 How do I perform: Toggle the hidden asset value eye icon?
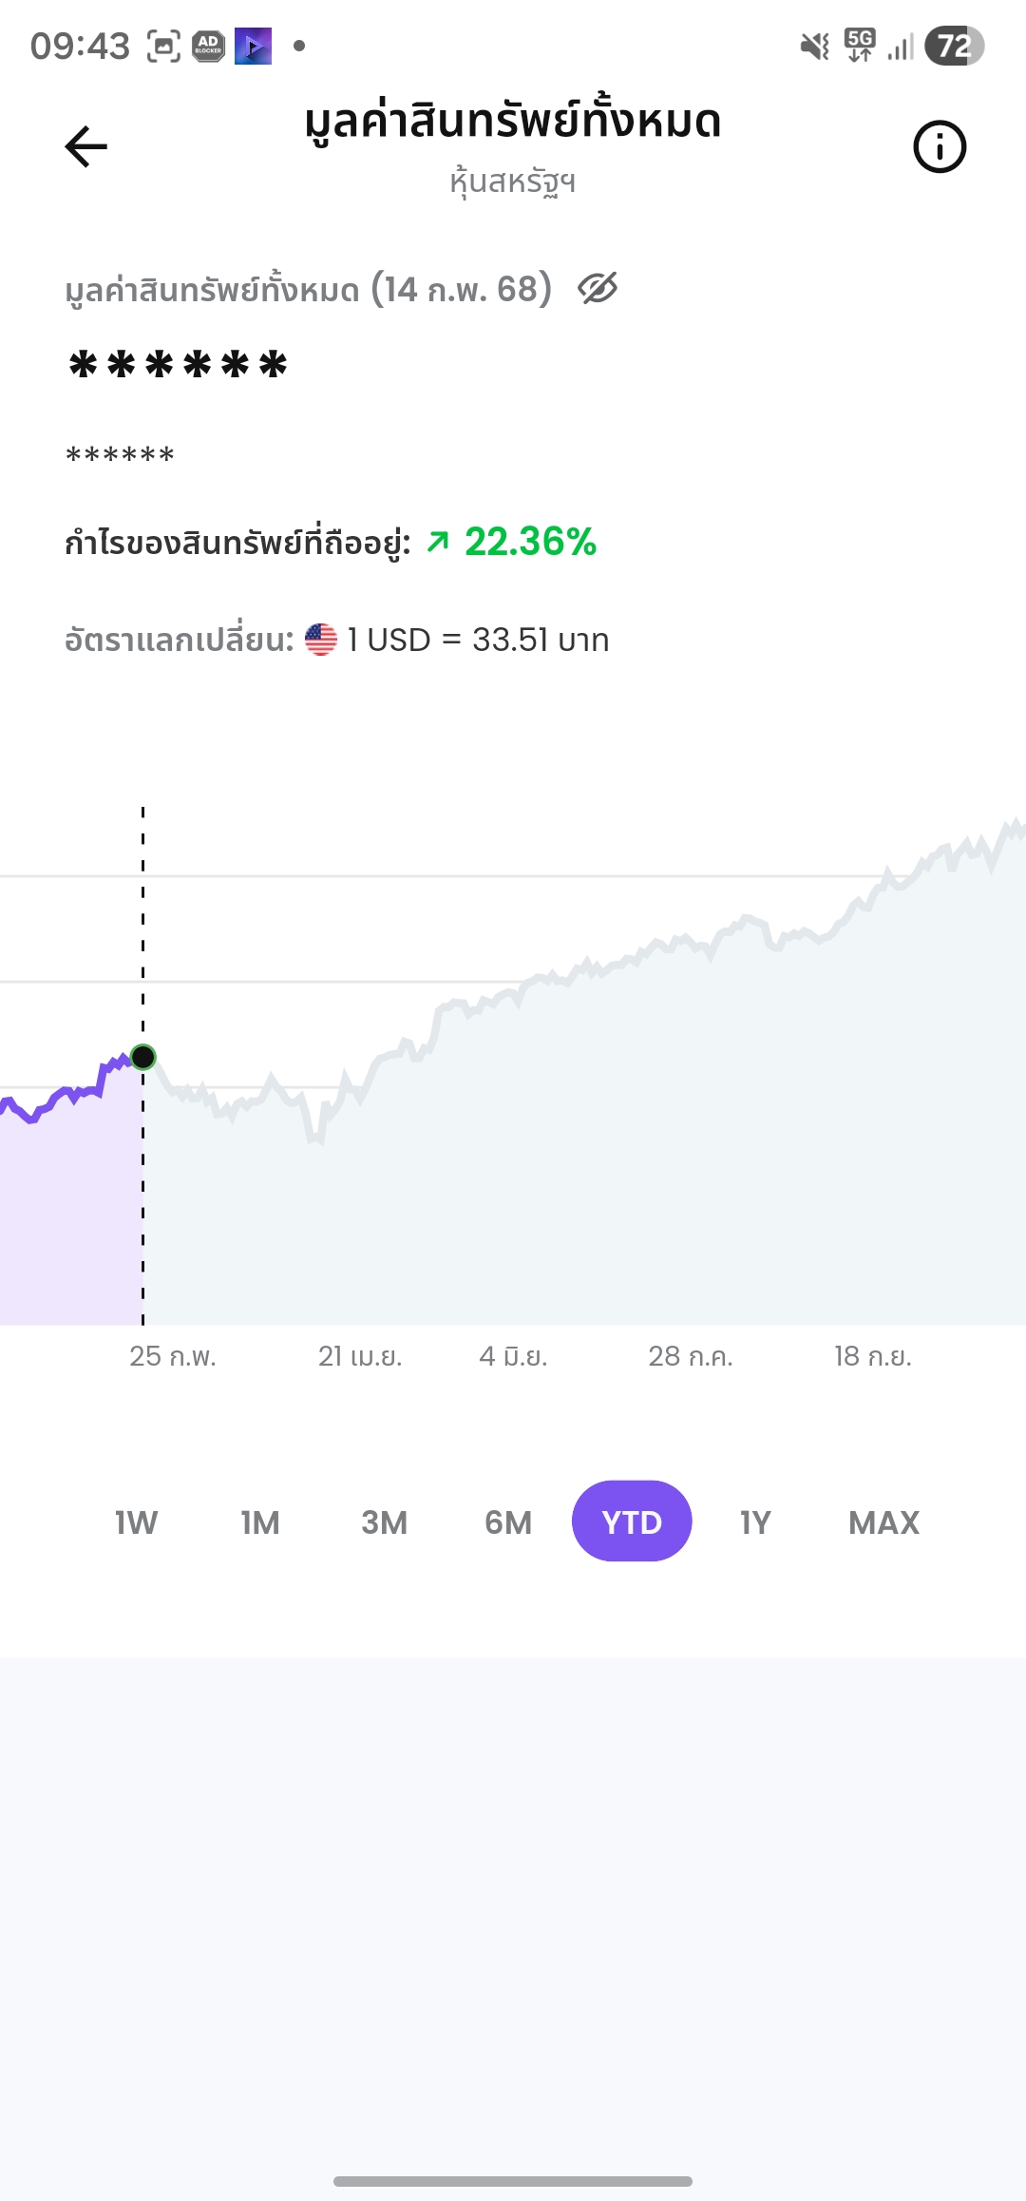tap(598, 288)
